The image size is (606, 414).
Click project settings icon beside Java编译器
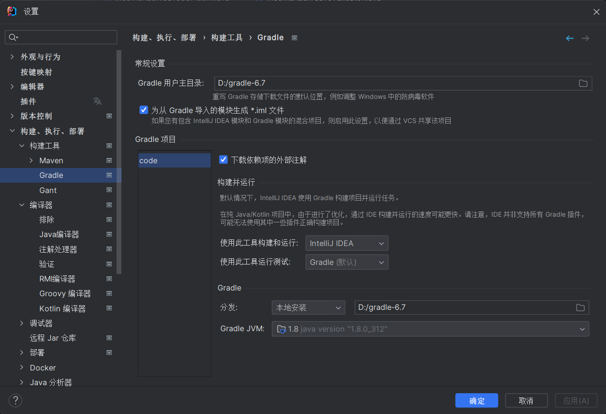pos(109,234)
